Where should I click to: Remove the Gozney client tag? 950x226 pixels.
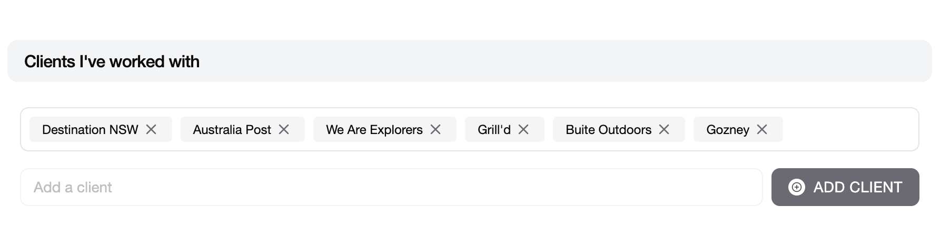tap(762, 129)
